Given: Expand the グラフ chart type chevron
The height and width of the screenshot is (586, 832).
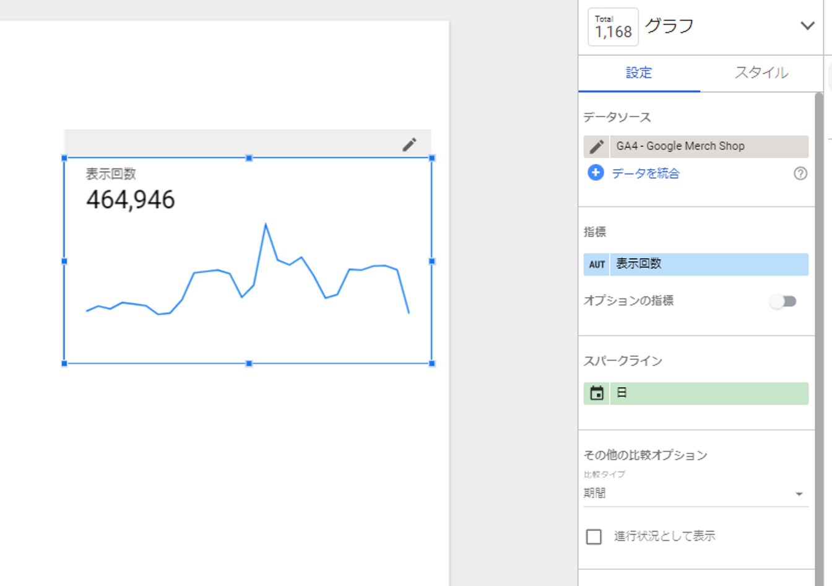Looking at the screenshot, I should coord(807,26).
